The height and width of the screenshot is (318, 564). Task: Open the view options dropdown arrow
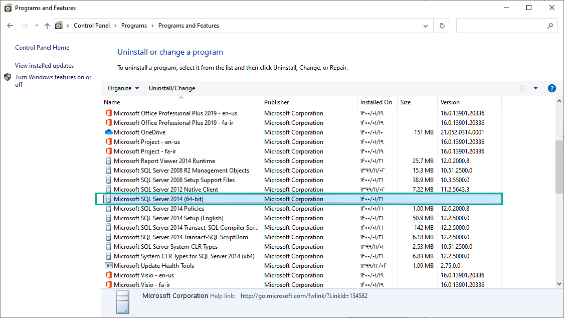coord(535,88)
